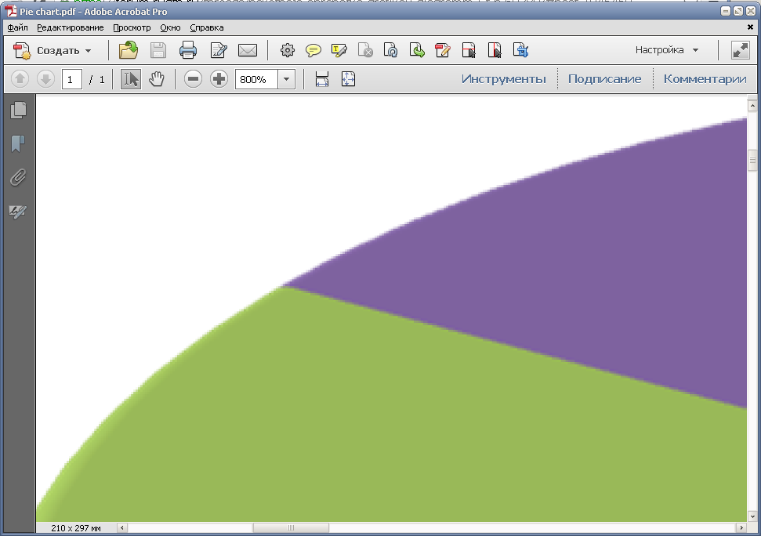Click the Open file folder icon
Screen dimensions: 761x536
[x=129, y=50]
